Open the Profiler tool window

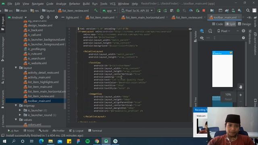[58, 130]
